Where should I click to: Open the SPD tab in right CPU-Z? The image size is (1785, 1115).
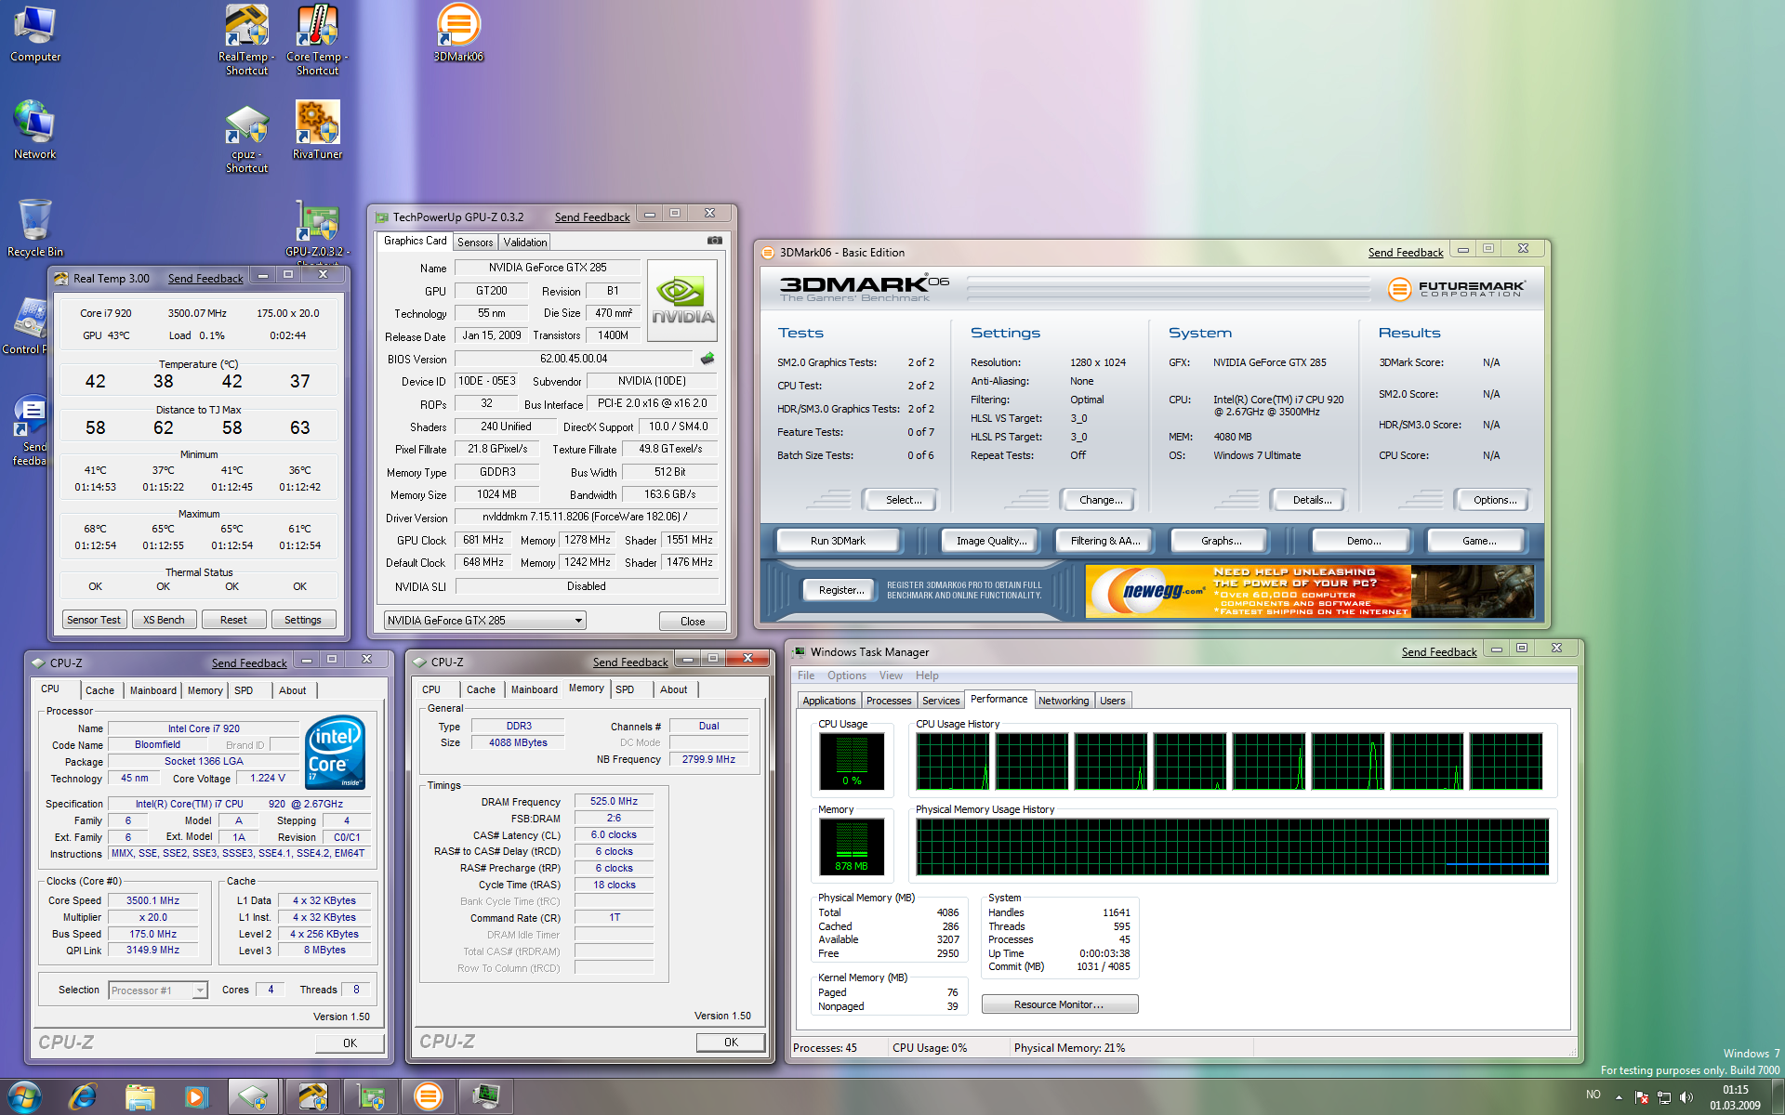[x=625, y=689]
